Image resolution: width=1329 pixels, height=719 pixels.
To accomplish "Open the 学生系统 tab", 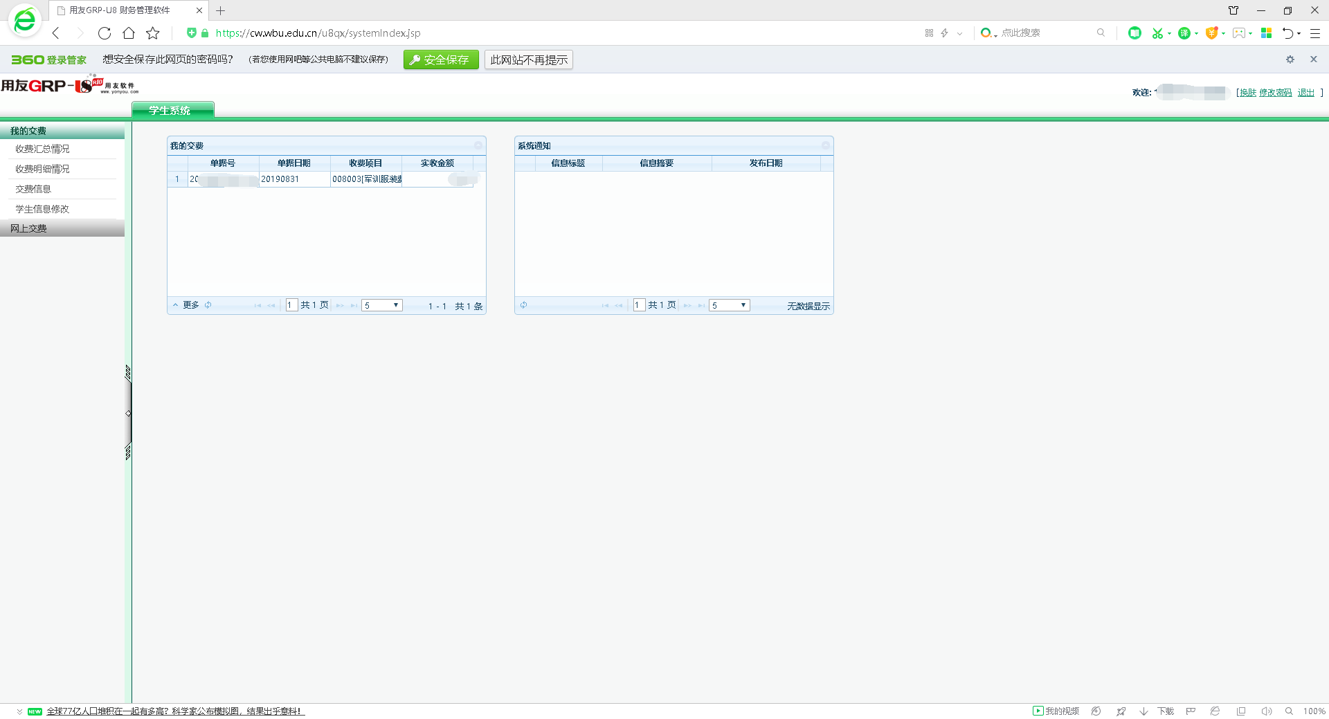I will (x=172, y=110).
